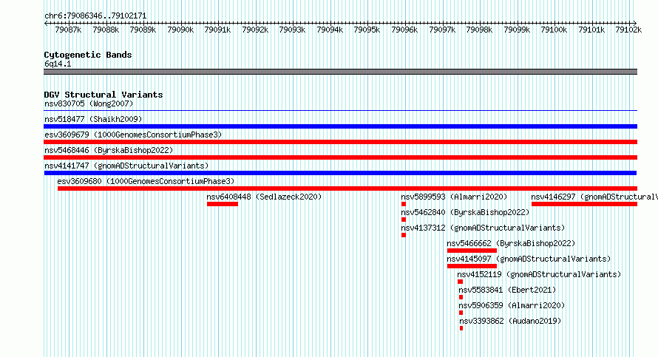This screenshot has width=658, height=357.
Task: Open nsv6408448 (Sedlazeck2020) label
Action: 264,197
